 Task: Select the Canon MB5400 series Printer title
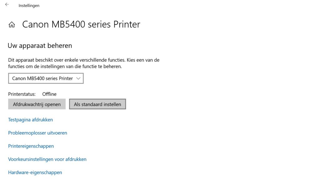tap(81, 24)
